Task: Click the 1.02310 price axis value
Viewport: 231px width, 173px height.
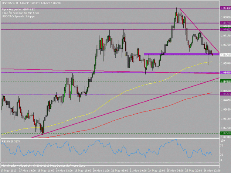Action: (x=225, y=137)
